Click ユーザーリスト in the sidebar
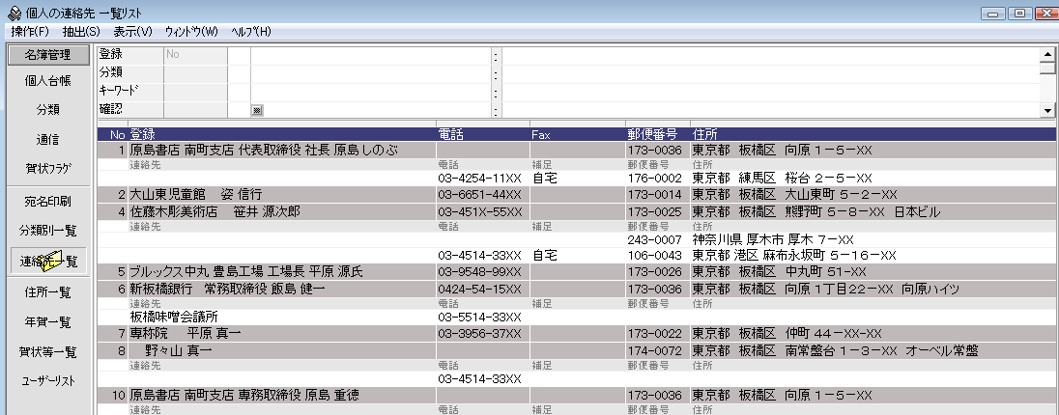The height and width of the screenshot is (415, 1059). click(48, 381)
